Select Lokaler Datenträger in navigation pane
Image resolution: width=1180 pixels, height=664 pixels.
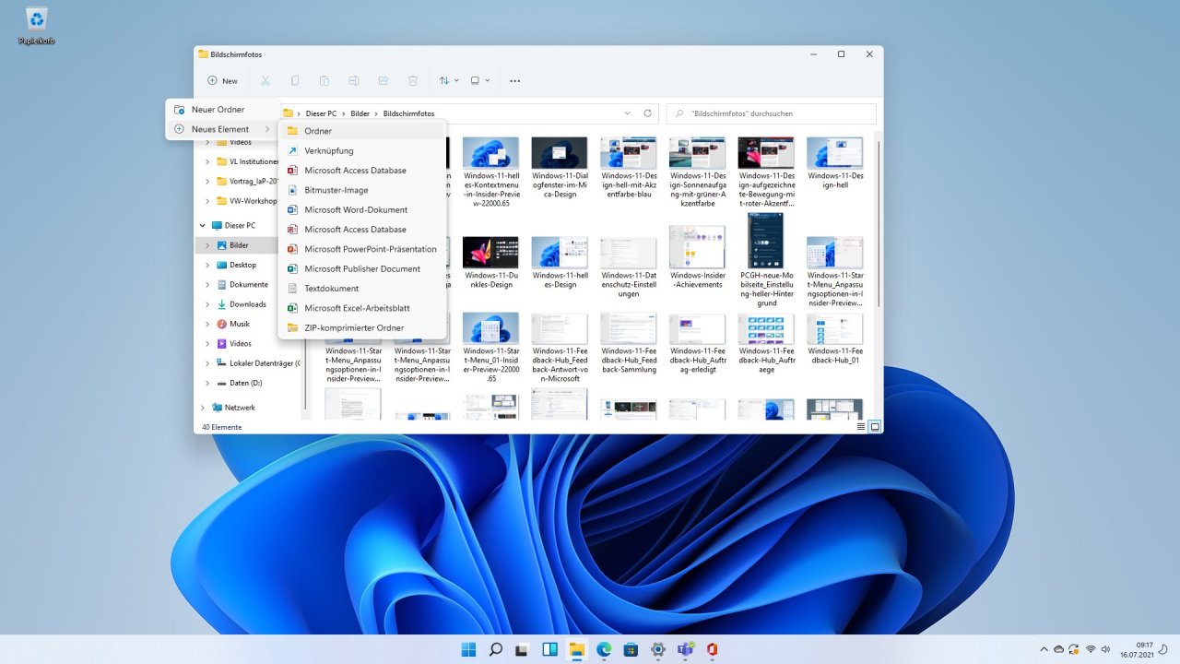click(258, 363)
